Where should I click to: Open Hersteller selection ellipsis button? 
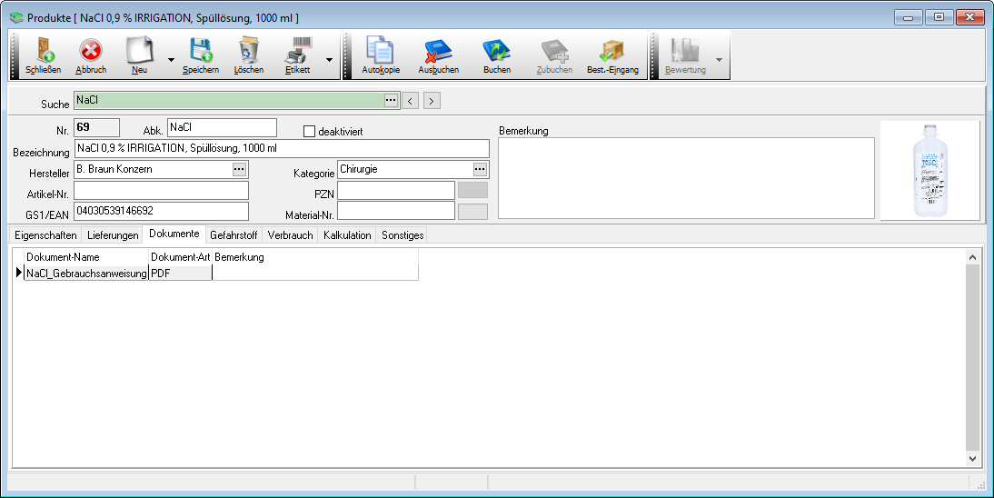pos(239,169)
